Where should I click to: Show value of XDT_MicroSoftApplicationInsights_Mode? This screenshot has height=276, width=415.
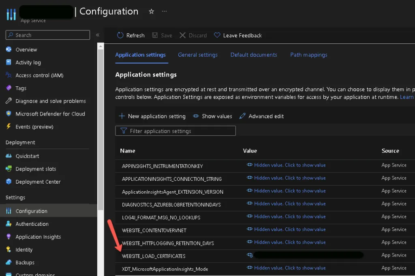(x=286, y=268)
